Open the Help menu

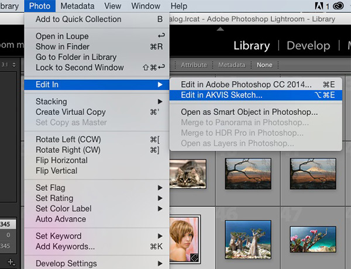pos(179,6)
